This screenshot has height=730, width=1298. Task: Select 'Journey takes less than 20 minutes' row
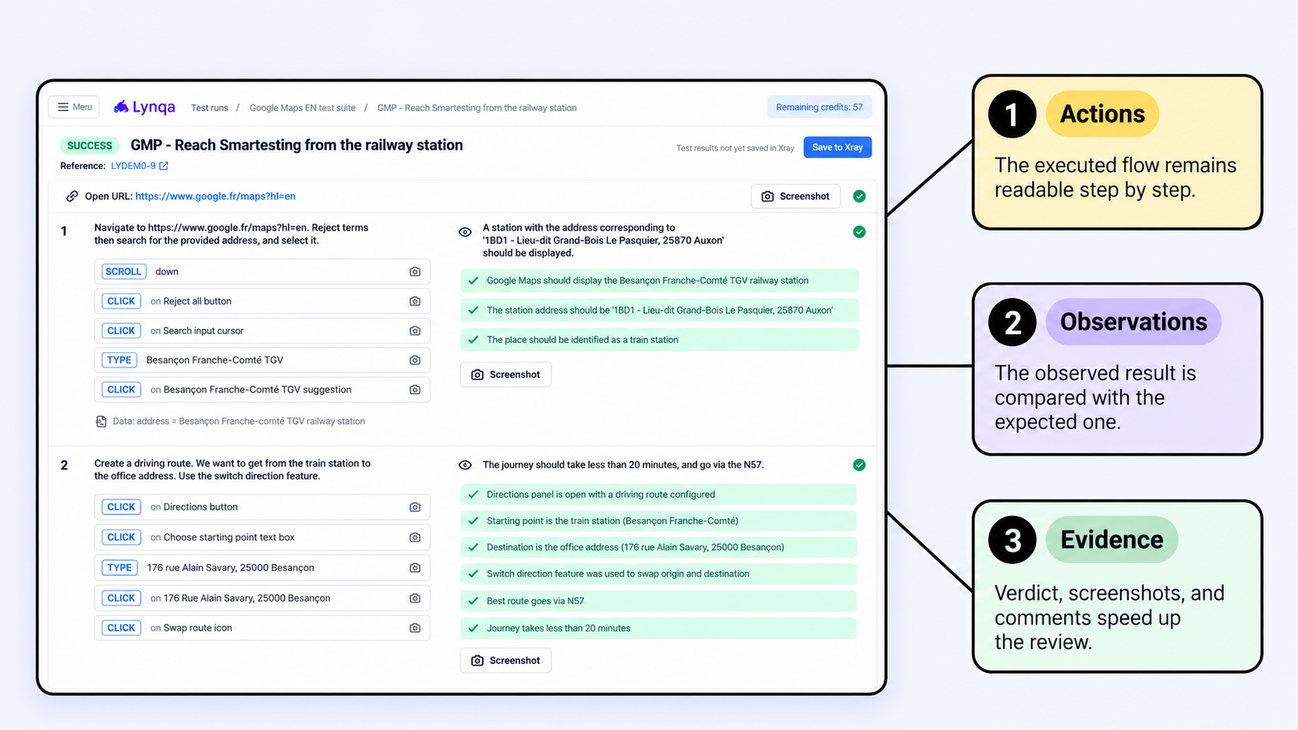[x=658, y=628]
